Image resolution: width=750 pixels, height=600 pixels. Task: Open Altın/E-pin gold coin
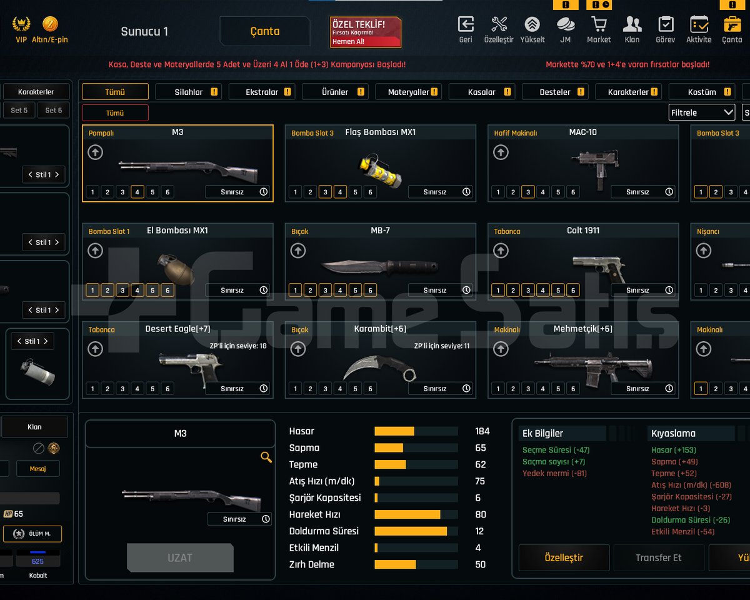[51, 29]
